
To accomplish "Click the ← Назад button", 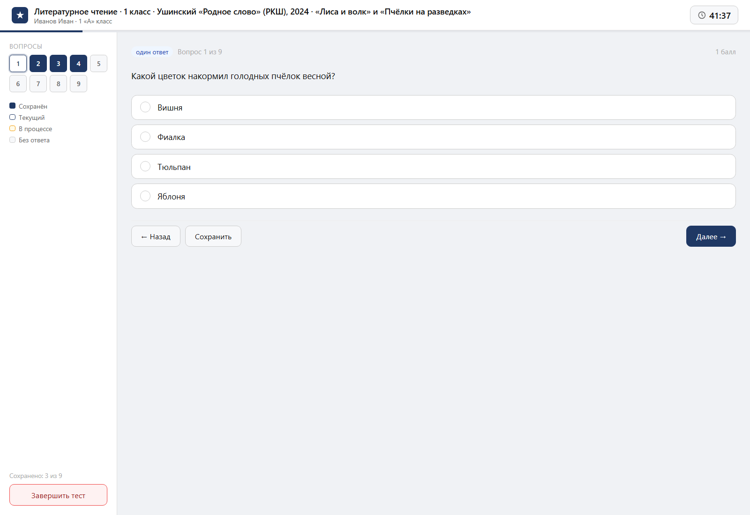I will pyautogui.click(x=156, y=236).
